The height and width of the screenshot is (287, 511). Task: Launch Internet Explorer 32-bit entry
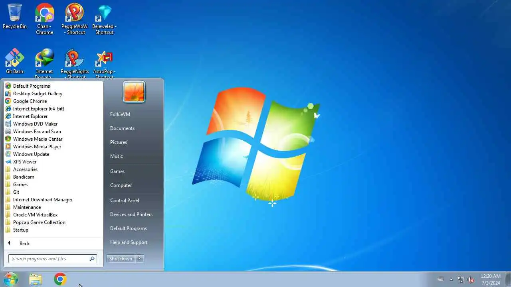coord(53,116)
